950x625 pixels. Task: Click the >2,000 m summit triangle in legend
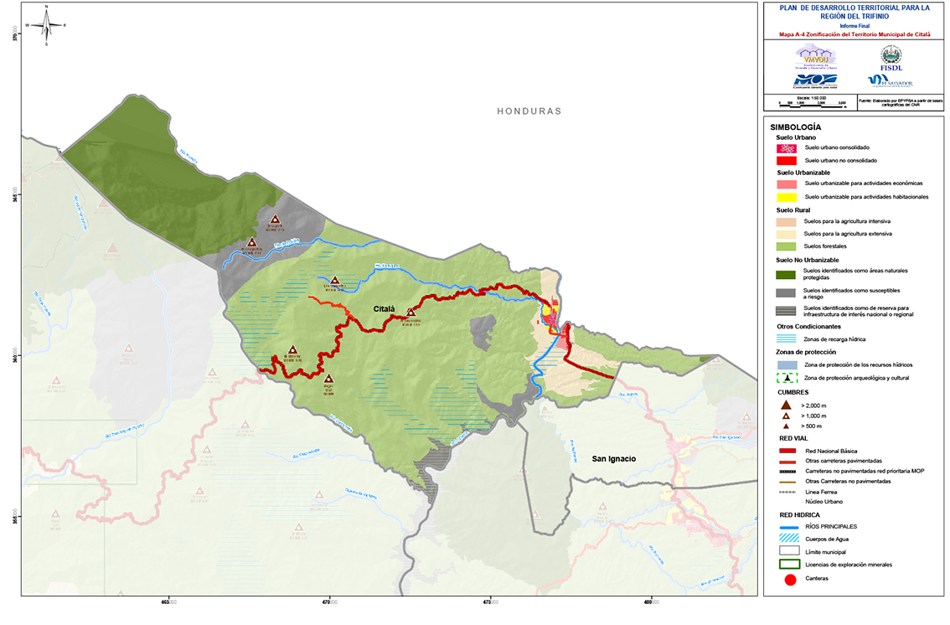coord(785,405)
